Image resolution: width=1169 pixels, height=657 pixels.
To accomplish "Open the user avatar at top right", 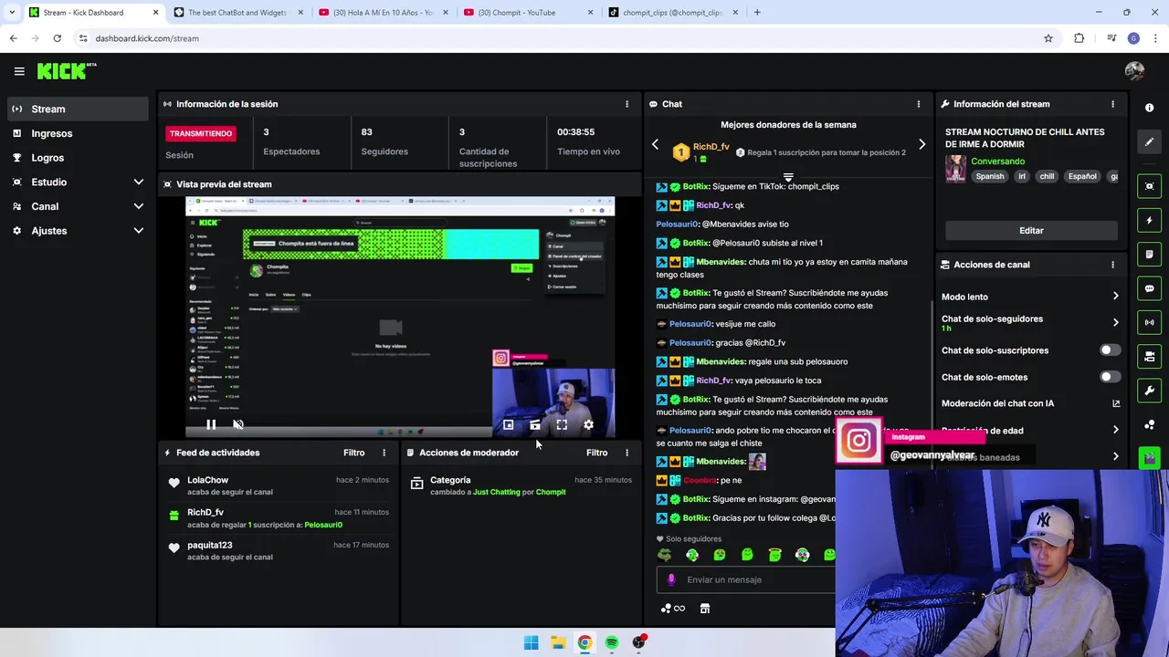I will [1134, 71].
